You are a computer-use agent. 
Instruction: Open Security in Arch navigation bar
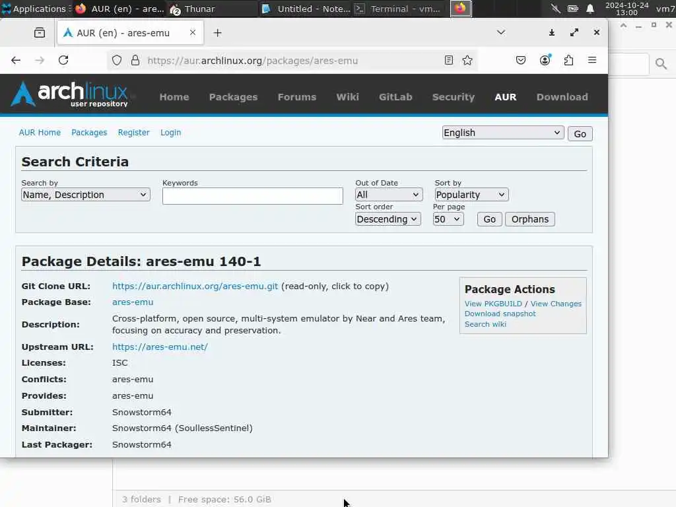click(454, 97)
